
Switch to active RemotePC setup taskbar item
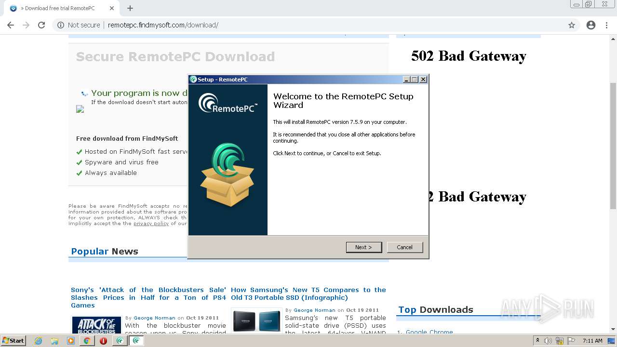tap(136, 341)
